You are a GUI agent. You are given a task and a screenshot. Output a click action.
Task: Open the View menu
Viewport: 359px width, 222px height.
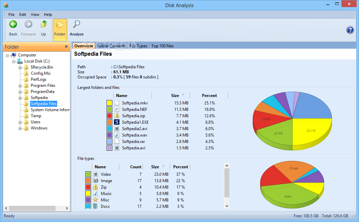click(x=35, y=15)
